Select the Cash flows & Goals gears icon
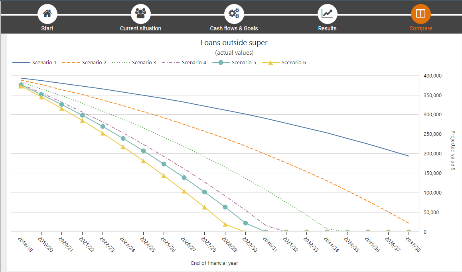The width and height of the screenshot is (462, 272). [x=234, y=14]
